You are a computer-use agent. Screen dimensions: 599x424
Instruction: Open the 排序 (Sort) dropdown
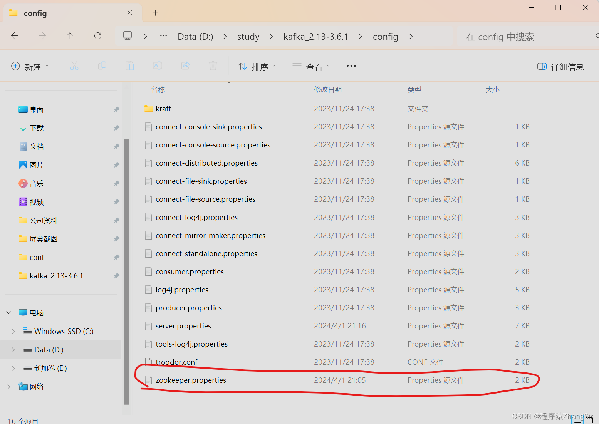pos(257,67)
